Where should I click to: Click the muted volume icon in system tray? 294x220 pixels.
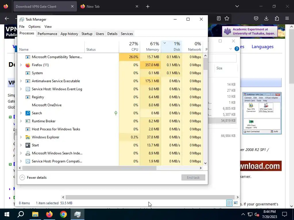click(257, 214)
